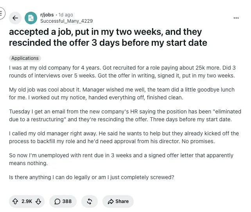The image size is (251, 212).
Task: Click the 1d ago timestamp
Action: point(66,15)
